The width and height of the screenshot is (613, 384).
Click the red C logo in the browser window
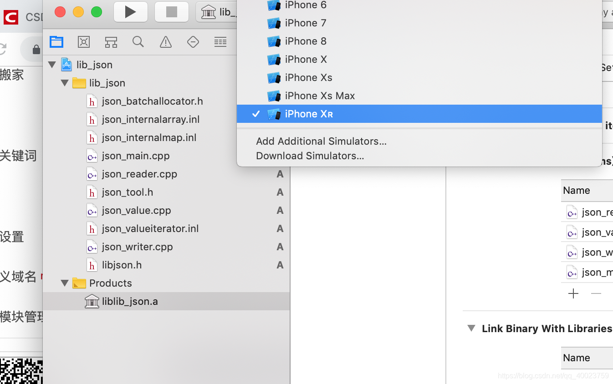coord(10,17)
